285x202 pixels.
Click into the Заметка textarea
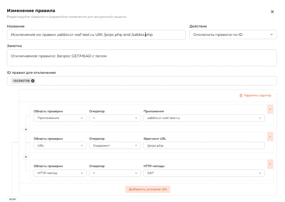coord(142,58)
